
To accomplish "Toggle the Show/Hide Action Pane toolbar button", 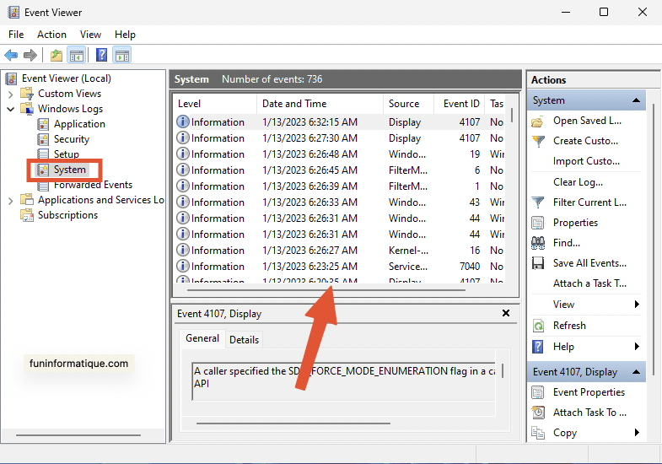I will [122, 55].
